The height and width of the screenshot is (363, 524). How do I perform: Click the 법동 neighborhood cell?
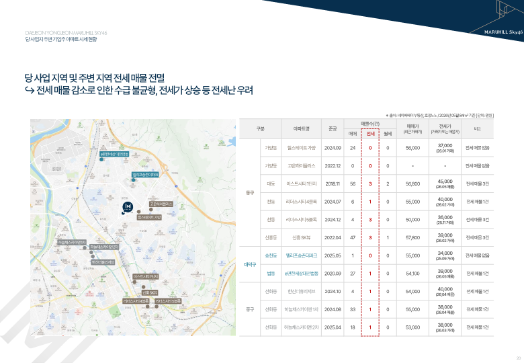click(x=271, y=274)
